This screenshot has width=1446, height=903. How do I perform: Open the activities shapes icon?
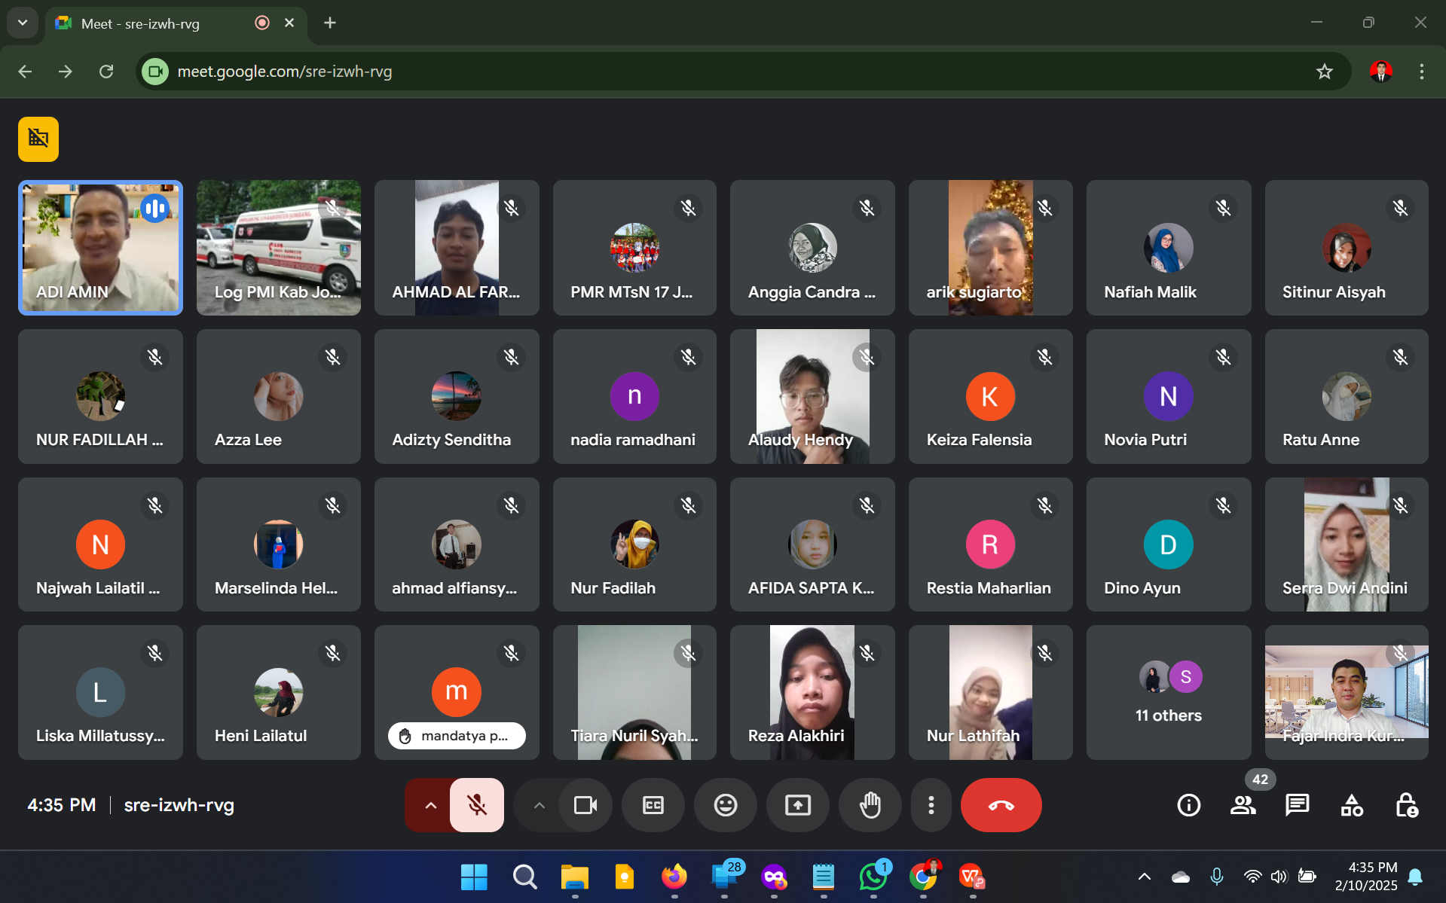[1351, 805]
